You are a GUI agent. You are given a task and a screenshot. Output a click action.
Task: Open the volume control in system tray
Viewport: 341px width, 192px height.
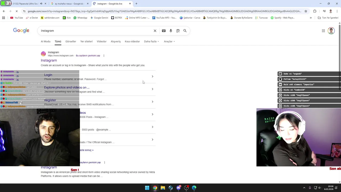pos(320,188)
